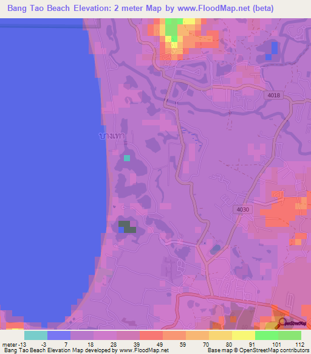311x354 pixels.
Task: Click the legend value '112'
Action: [299, 345]
